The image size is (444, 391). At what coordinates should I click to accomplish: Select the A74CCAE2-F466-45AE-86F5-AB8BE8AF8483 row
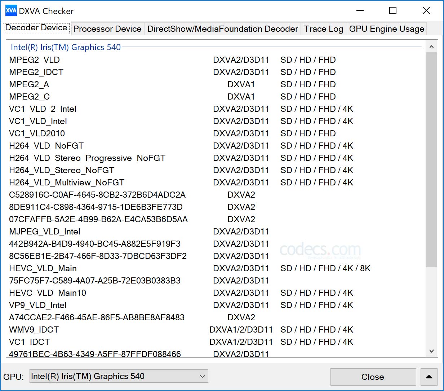click(x=216, y=317)
